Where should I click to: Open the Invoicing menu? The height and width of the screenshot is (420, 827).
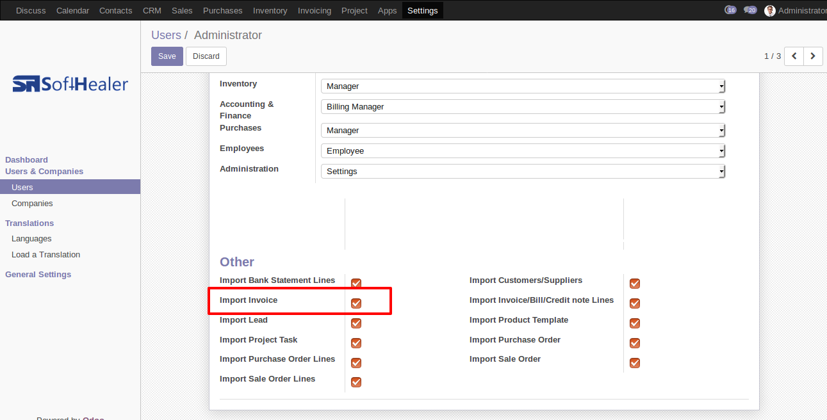pos(315,11)
